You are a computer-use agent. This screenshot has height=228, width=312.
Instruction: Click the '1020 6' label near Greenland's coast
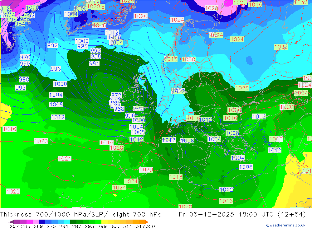coord(96,6)
